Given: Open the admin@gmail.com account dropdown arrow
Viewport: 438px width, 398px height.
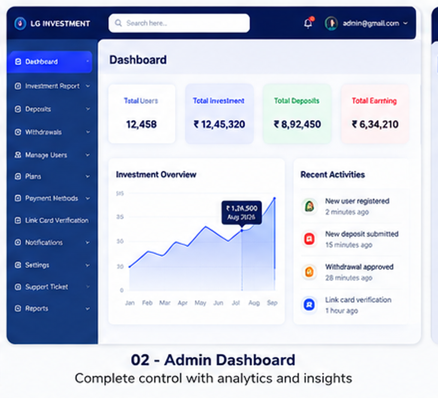Looking at the screenshot, I should [x=405, y=23].
